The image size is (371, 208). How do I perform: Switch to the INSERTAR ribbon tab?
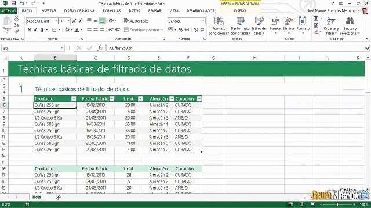(48, 11)
